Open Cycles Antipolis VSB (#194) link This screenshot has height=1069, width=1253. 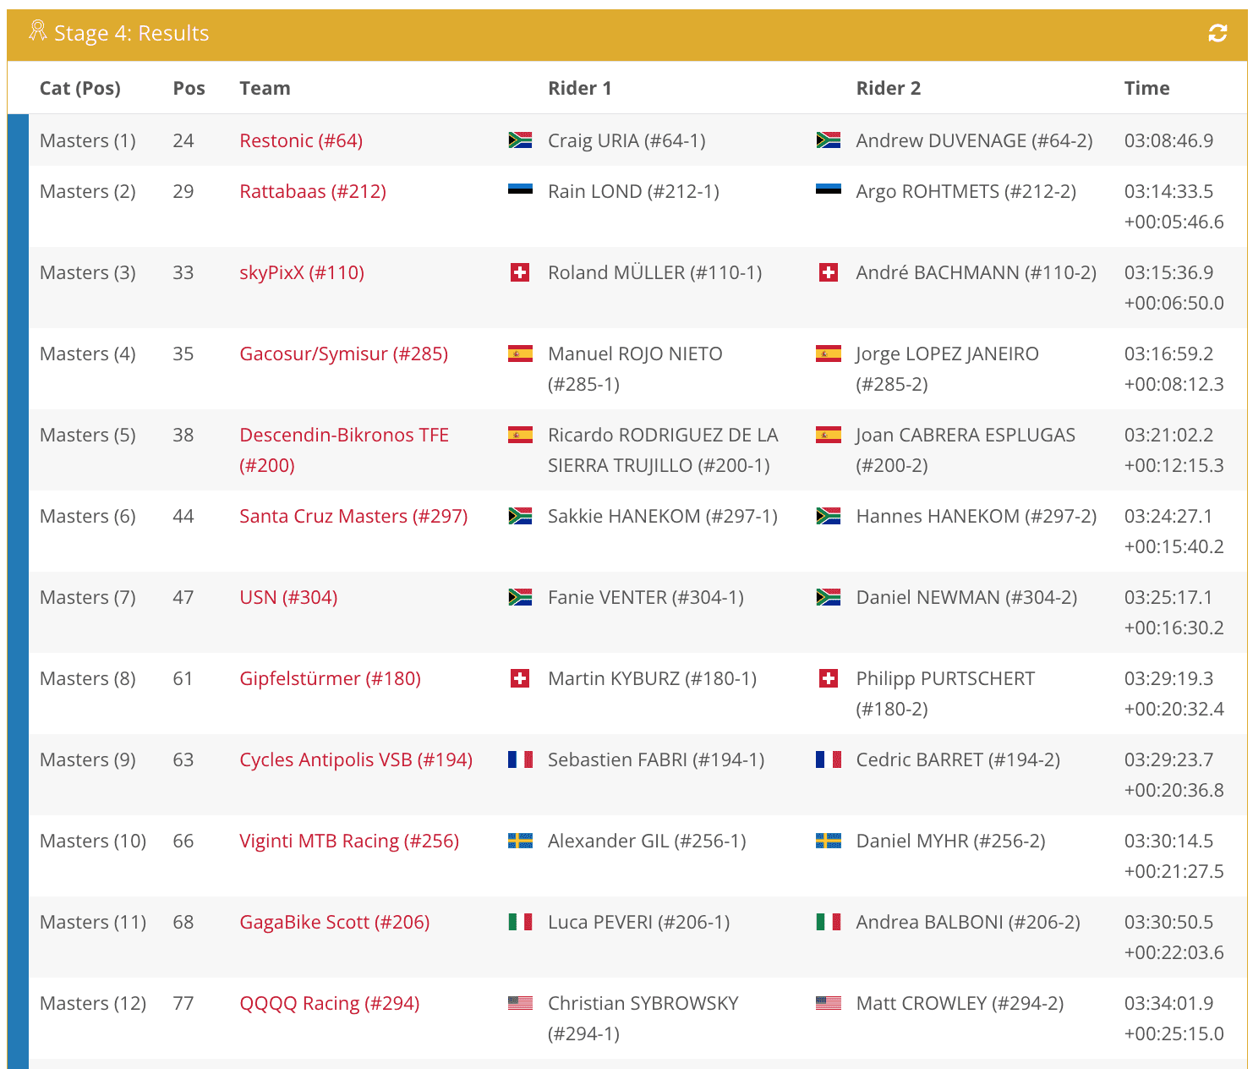click(356, 759)
